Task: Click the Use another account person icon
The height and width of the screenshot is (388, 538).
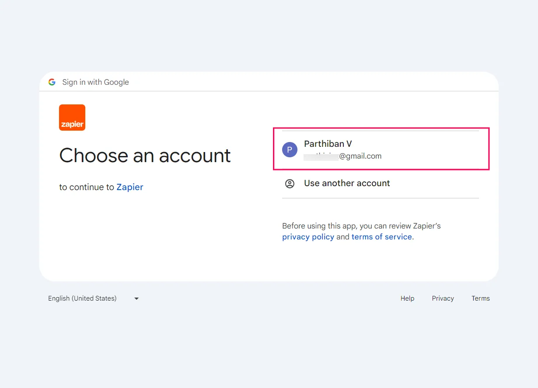Action: tap(290, 184)
